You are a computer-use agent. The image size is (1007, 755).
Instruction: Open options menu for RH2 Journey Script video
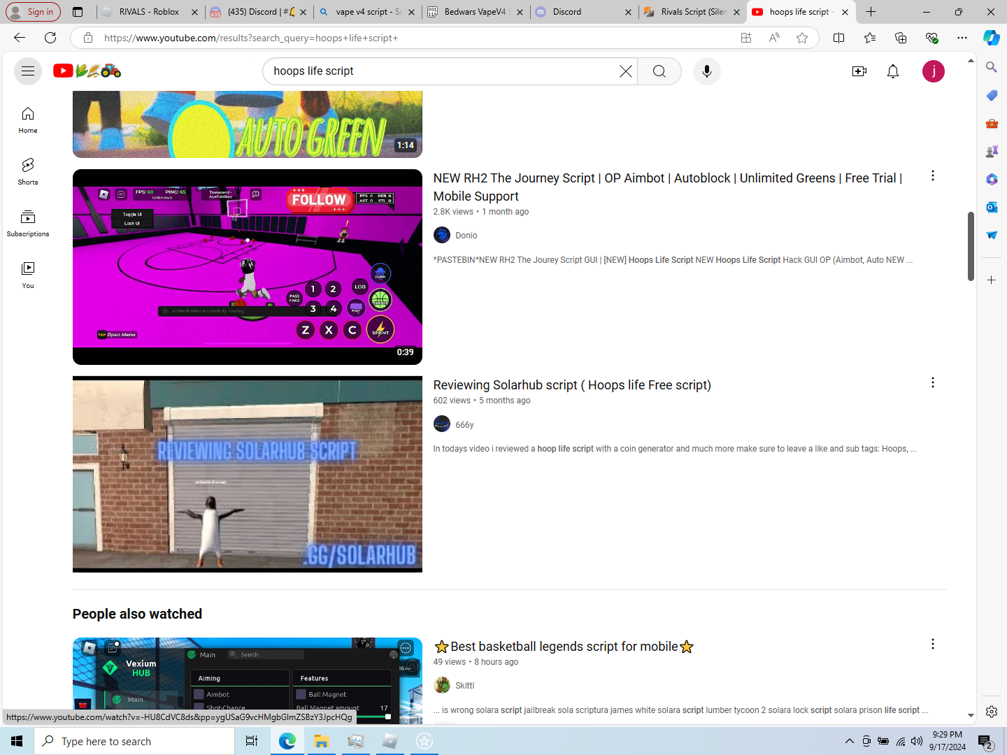pos(932,176)
